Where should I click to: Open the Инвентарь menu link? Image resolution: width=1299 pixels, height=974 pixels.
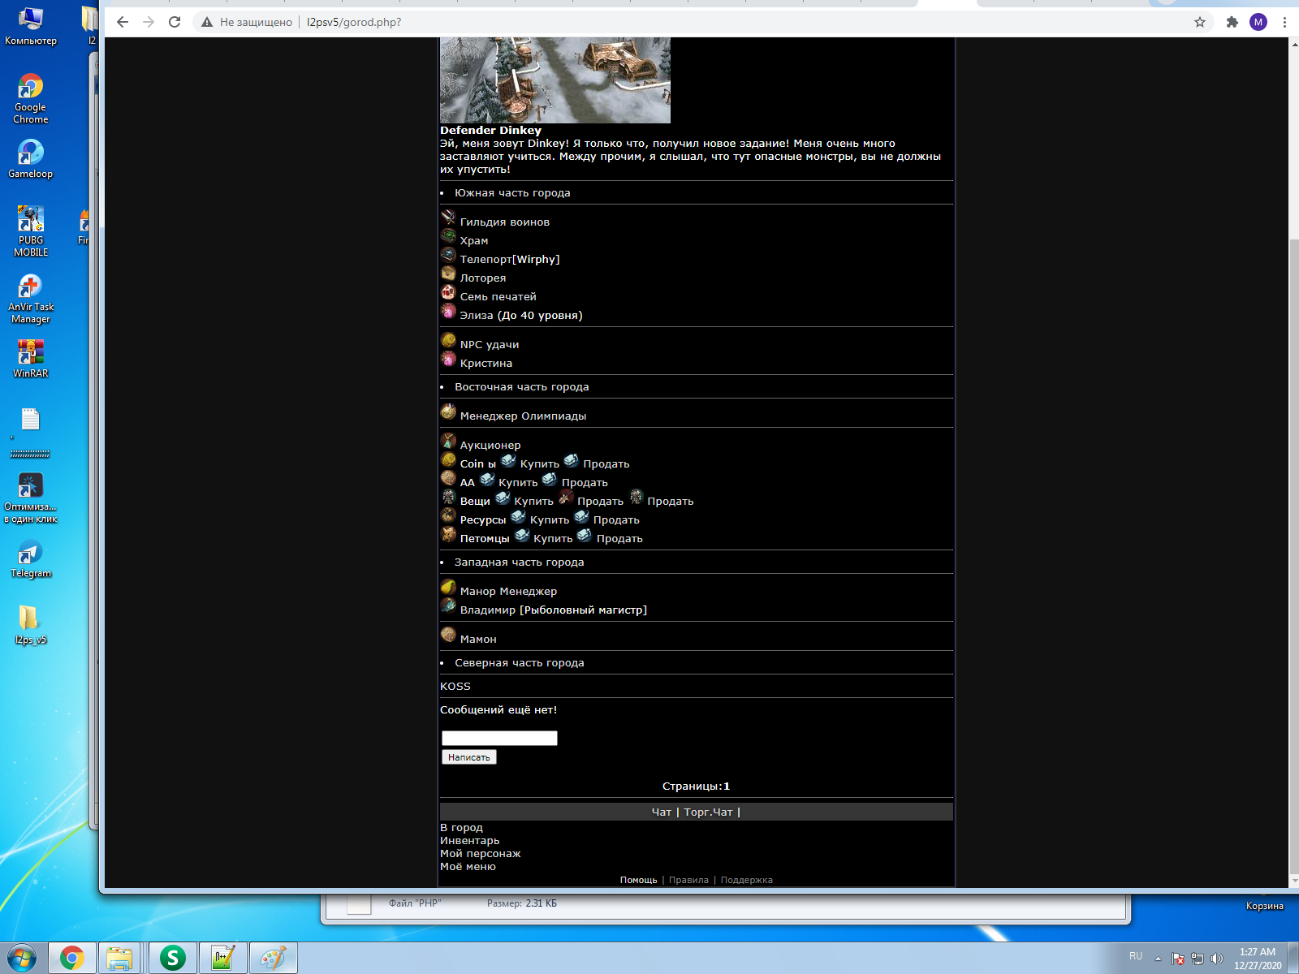(x=469, y=841)
